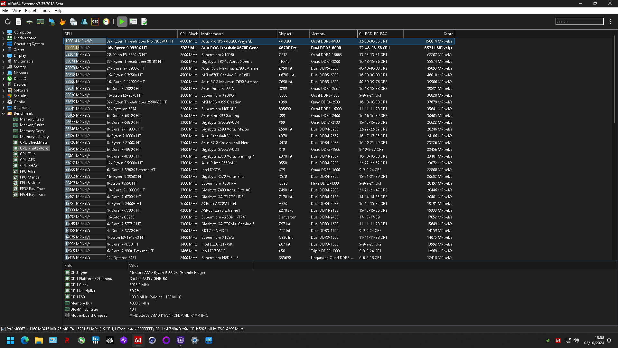The image size is (618, 348).
Task: Select CPU ZLib benchmark item
Action: coord(28,154)
